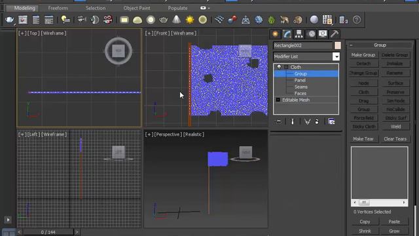Open the Create command panel tab
The width and height of the screenshot is (419, 236).
tap(275, 34)
